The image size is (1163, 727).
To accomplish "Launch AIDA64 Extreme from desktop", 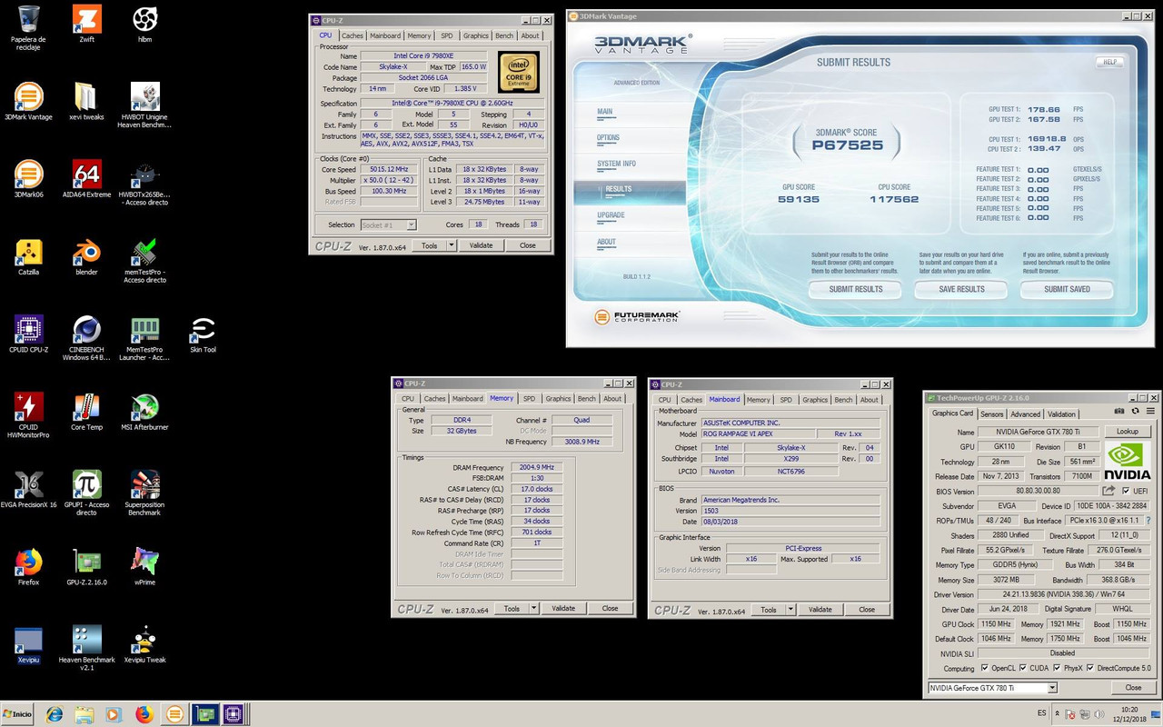I will [x=86, y=179].
